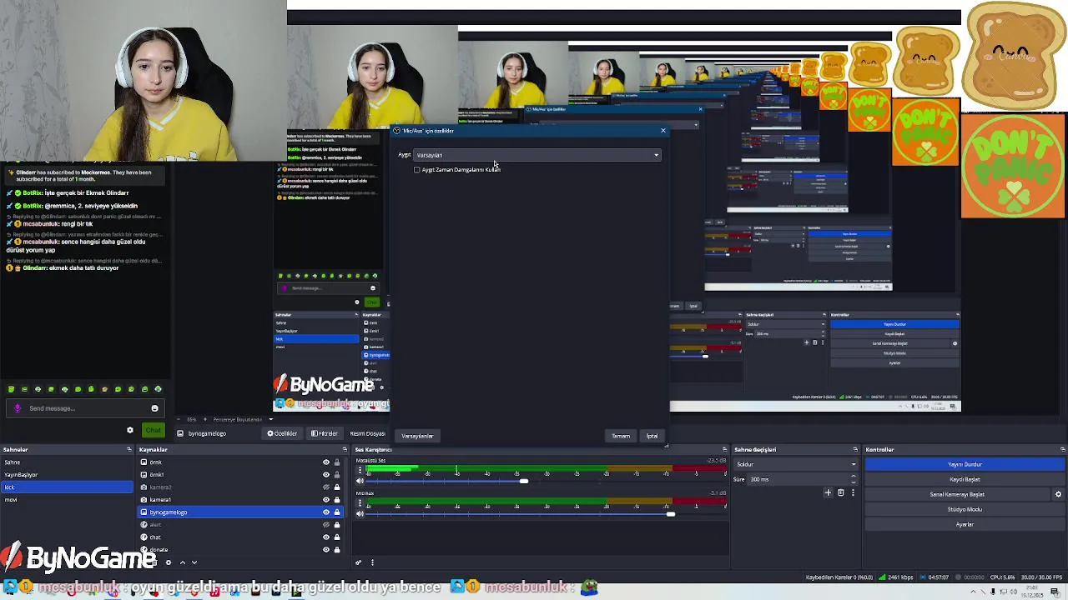This screenshot has width=1068, height=600.
Task: Open audio mixer menu dots at bottom
Action: coord(372,562)
